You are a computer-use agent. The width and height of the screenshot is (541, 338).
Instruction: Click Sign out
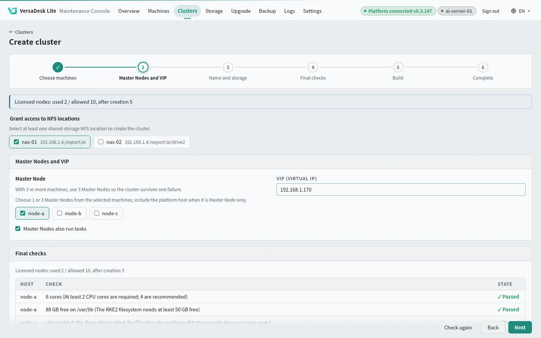click(491, 11)
